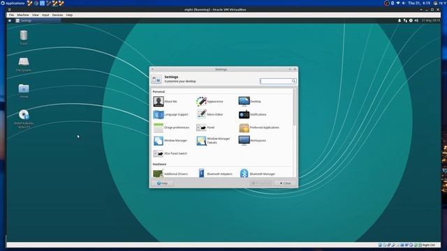Screen dimensions: 447x251
Task: Click Help button in Settings dialog
Action: coord(163,183)
